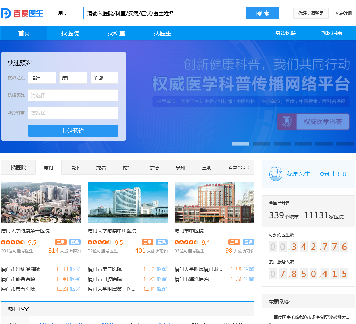
Task: Select the first carousel indicator
Action: pyautogui.click(x=241, y=144)
